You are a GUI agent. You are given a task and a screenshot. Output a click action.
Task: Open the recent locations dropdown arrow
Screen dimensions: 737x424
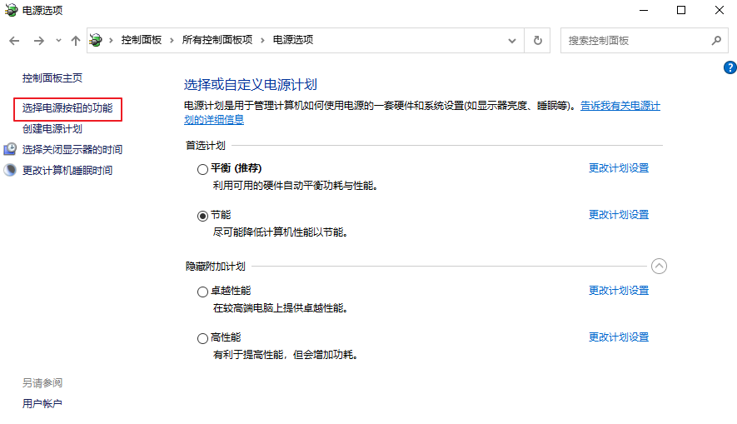click(58, 41)
